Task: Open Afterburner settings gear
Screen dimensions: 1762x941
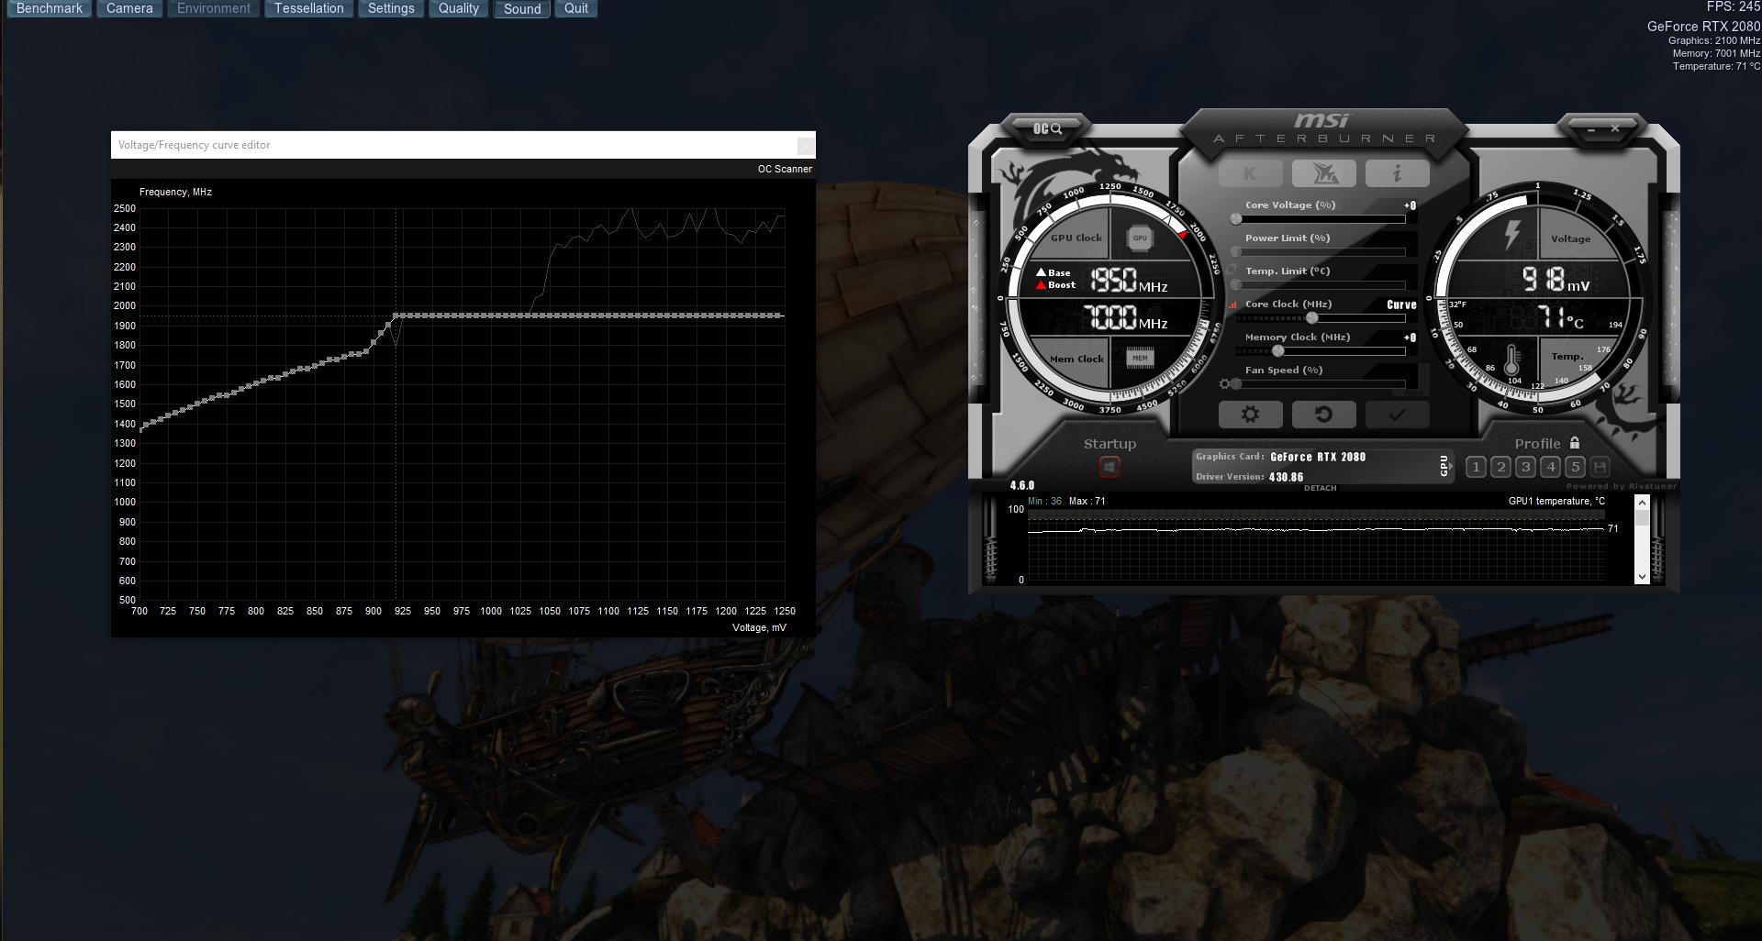Action: pos(1250,415)
